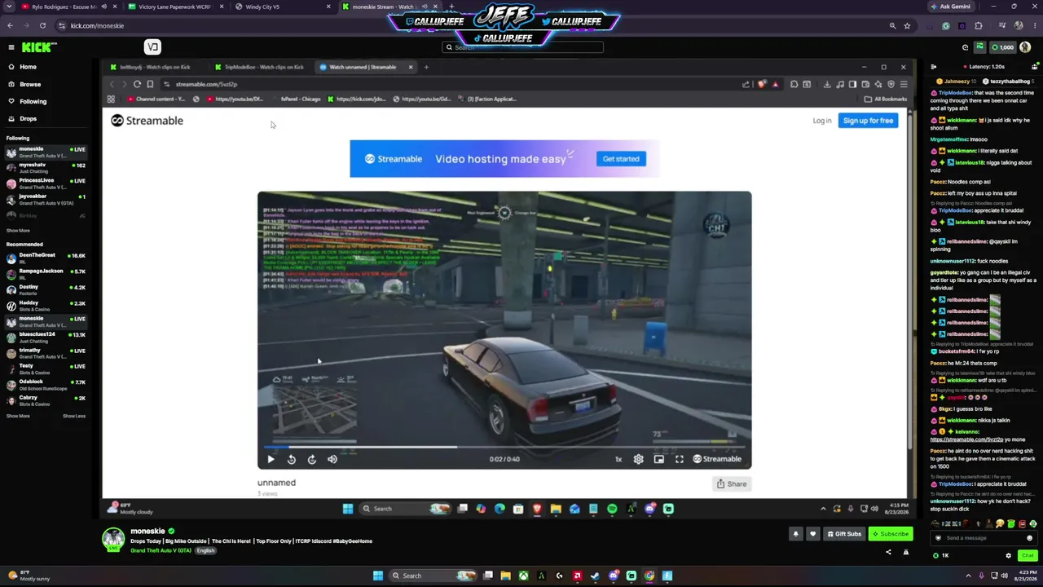Open Steam from the Windows taskbar
The image size is (1043, 587).
coord(595,576)
